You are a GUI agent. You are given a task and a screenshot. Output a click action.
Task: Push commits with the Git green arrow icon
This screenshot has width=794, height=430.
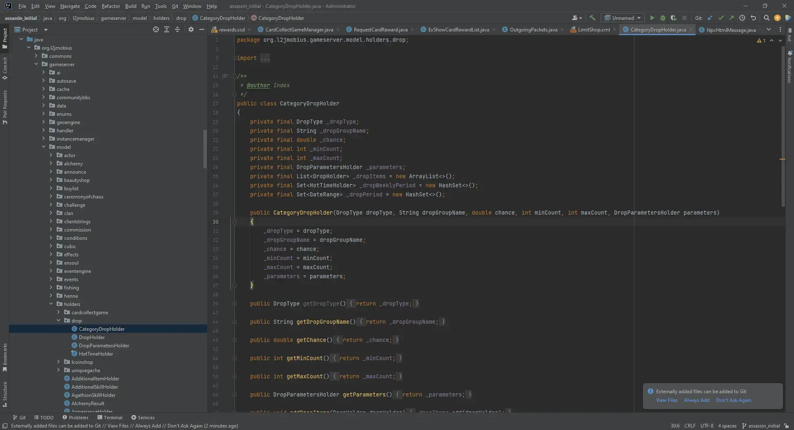point(732,18)
